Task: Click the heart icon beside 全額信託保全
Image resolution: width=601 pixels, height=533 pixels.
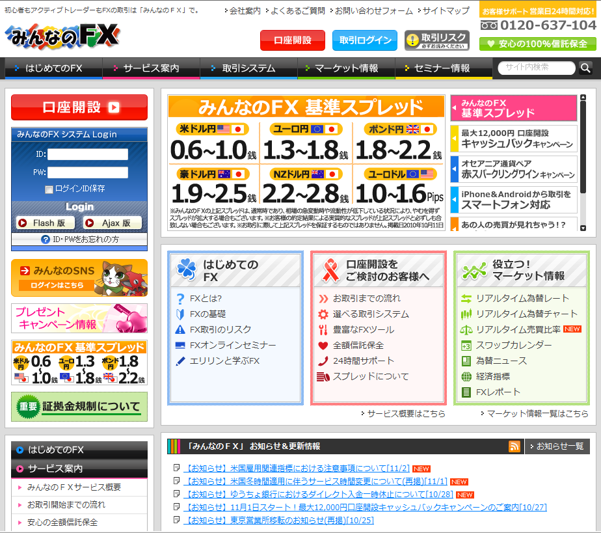Action: click(x=323, y=346)
